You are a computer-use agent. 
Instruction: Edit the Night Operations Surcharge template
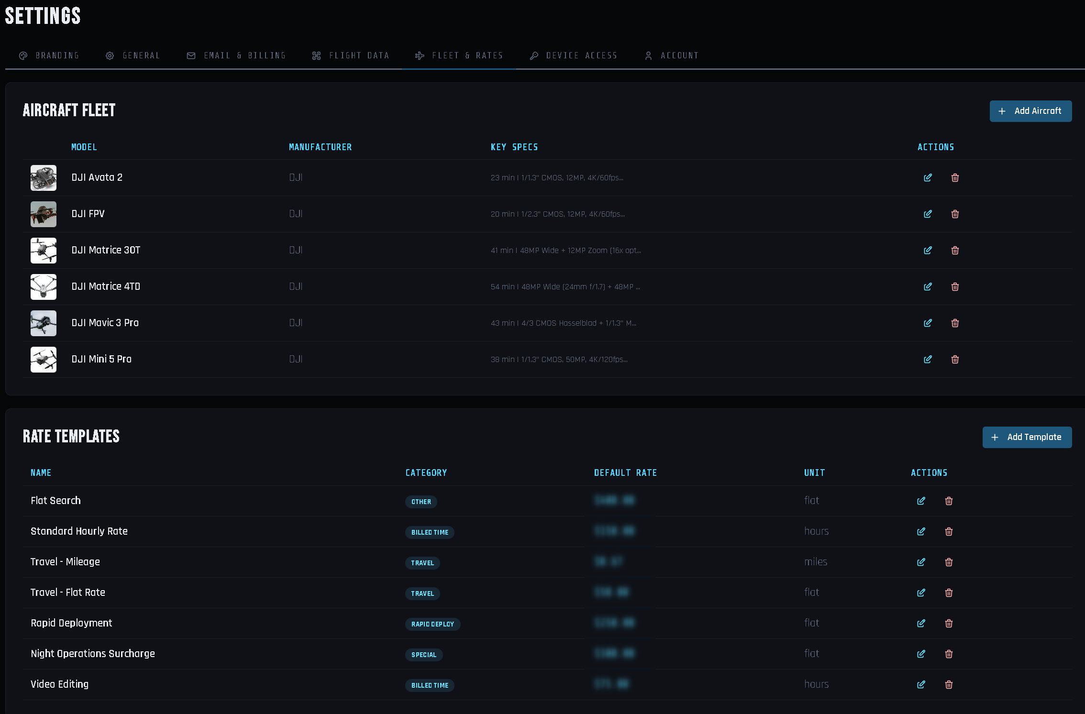click(921, 654)
